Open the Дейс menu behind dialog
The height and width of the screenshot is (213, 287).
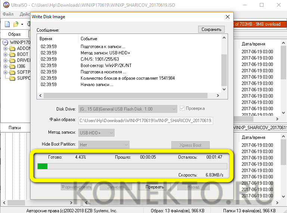click(25, 14)
